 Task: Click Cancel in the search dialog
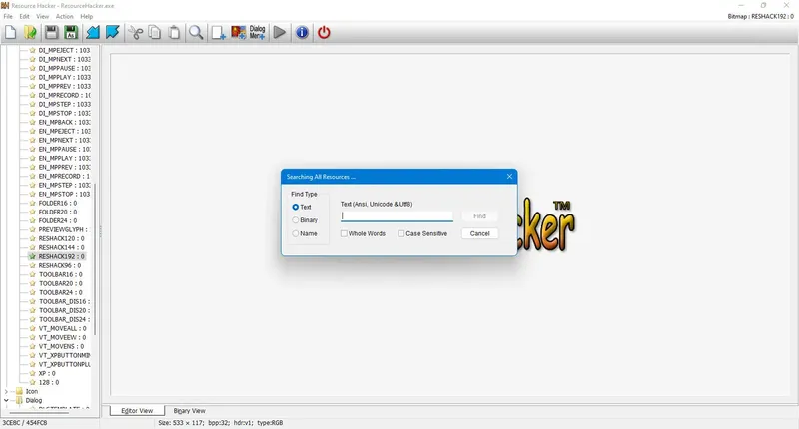pyautogui.click(x=479, y=234)
